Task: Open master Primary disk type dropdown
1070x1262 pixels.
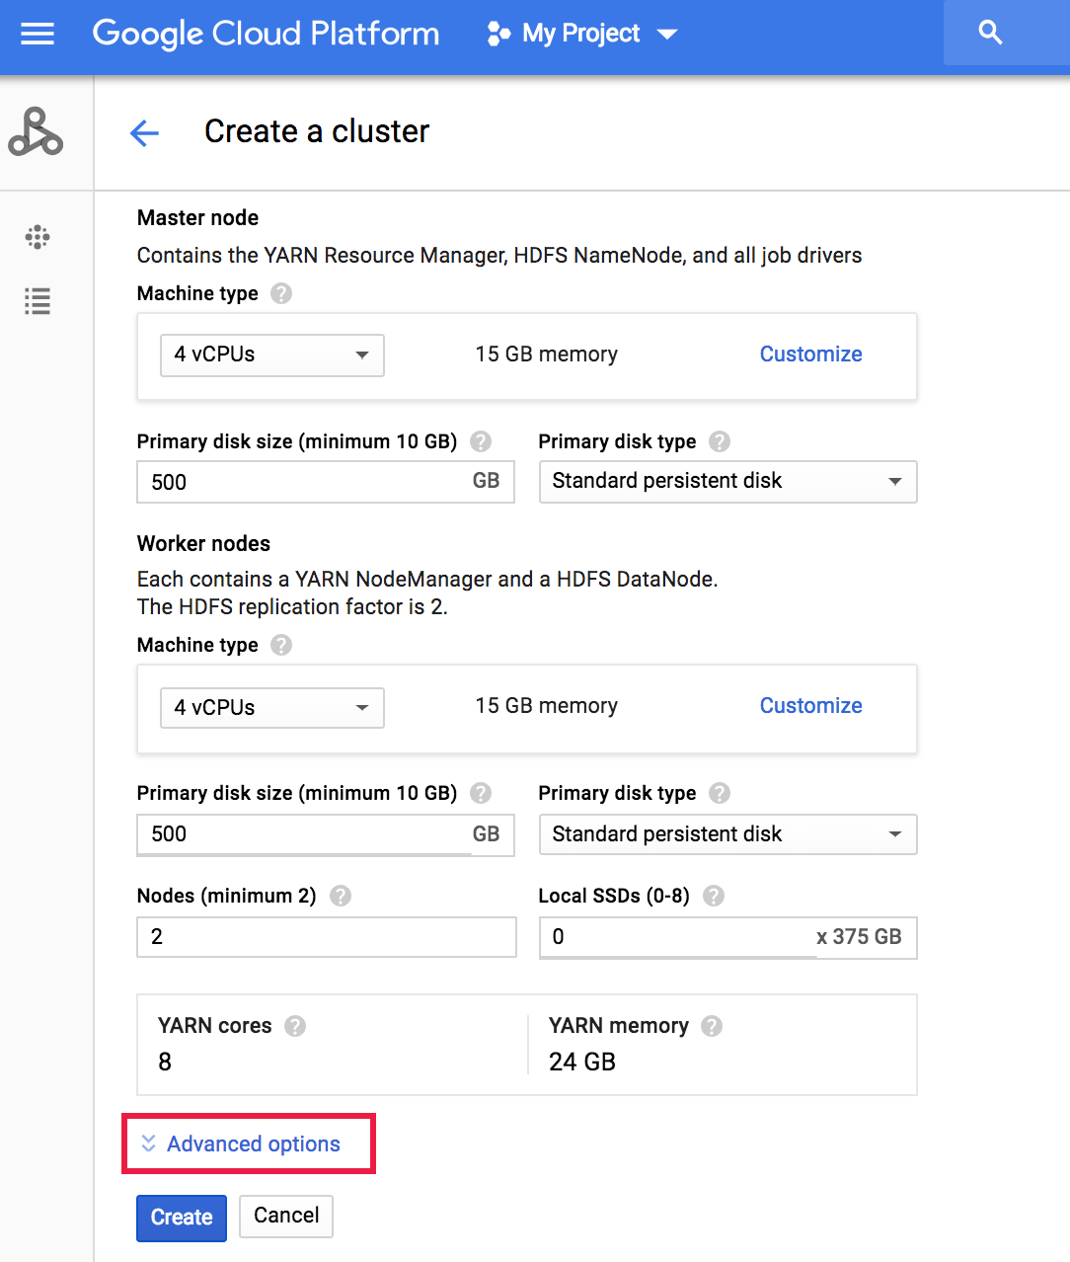Action: point(728,482)
